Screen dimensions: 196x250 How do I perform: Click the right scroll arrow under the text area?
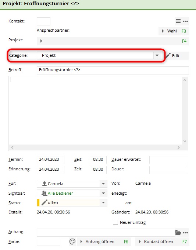coord(179,147)
